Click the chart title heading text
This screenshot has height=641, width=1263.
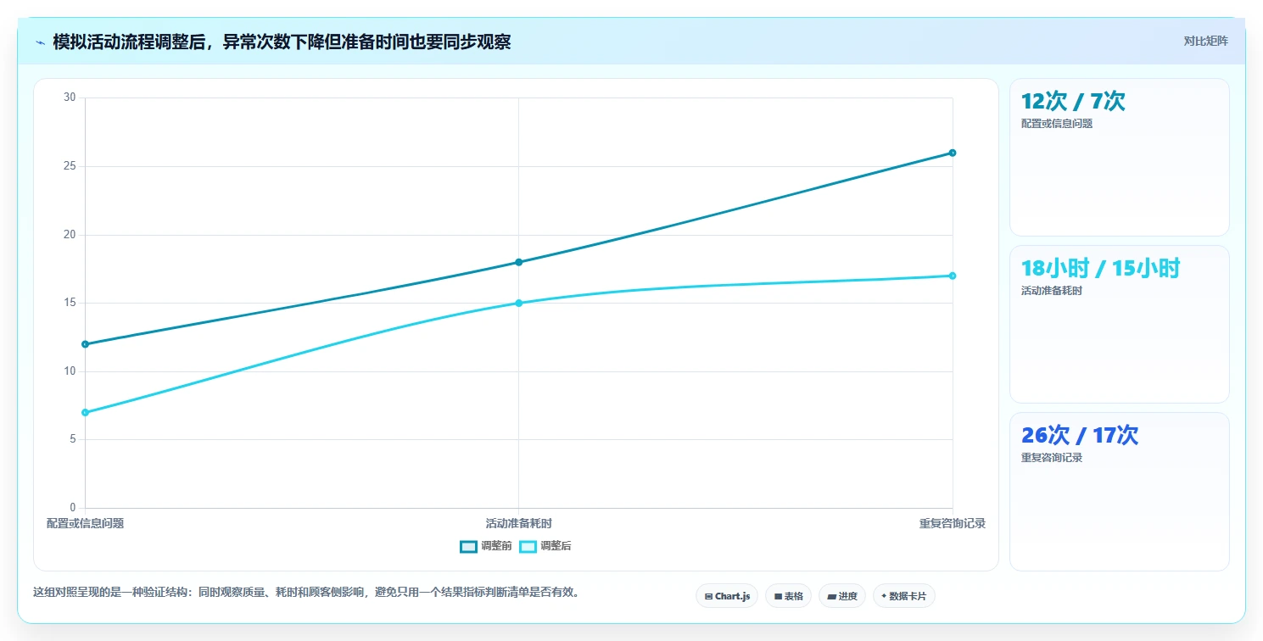(282, 42)
